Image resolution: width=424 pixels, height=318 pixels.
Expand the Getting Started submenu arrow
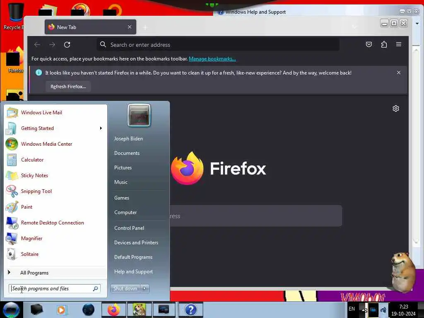coord(101,128)
